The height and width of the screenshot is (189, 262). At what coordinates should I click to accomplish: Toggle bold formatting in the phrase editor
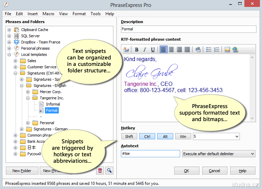point(137,50)
